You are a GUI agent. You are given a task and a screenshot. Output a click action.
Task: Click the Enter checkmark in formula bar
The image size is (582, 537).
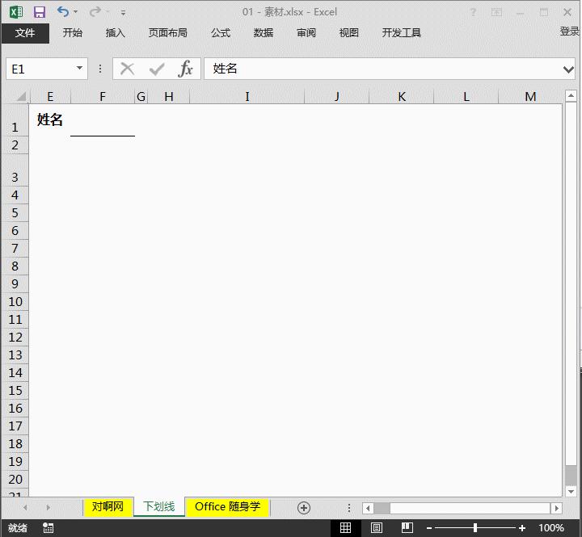[156, 69]
